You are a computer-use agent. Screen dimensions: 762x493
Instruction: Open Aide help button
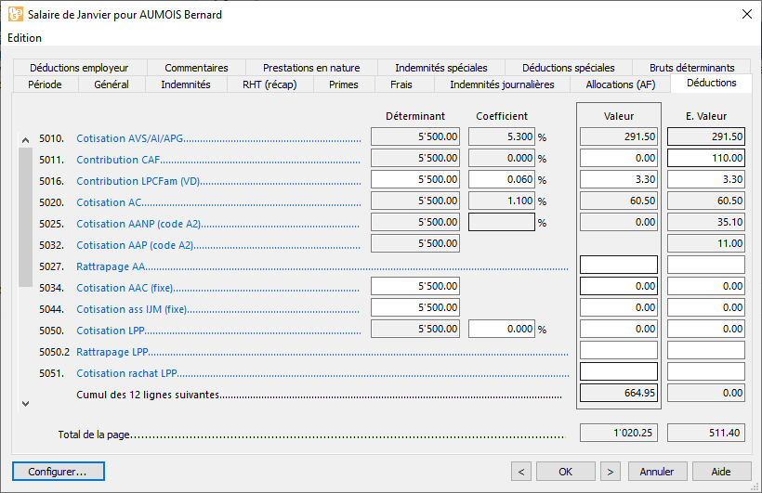[721, 471]
